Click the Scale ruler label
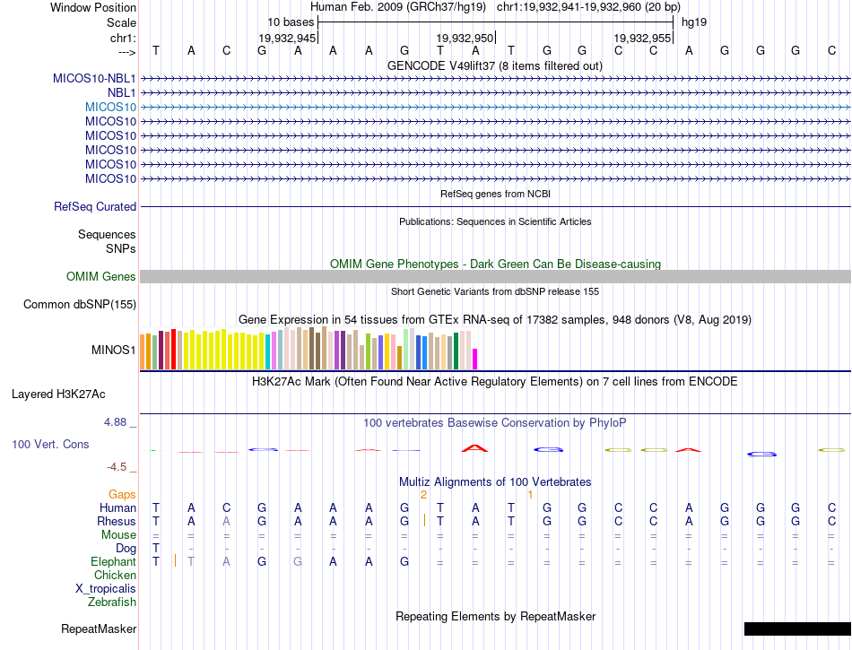 tap(122, 22)
